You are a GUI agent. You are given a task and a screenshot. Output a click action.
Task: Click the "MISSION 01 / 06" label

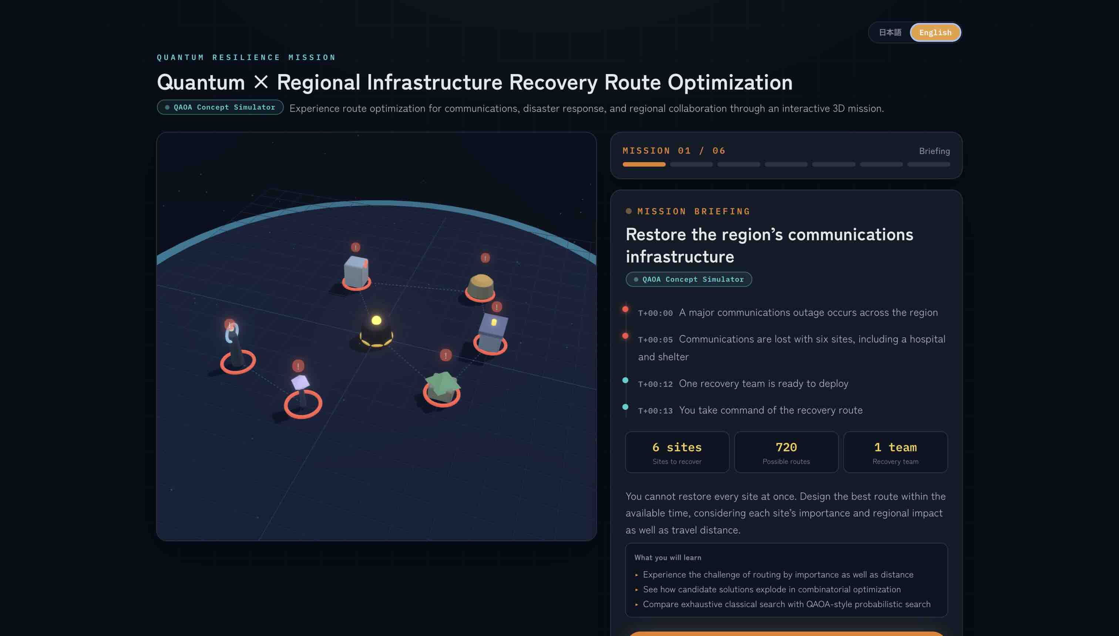coord(674,151)
